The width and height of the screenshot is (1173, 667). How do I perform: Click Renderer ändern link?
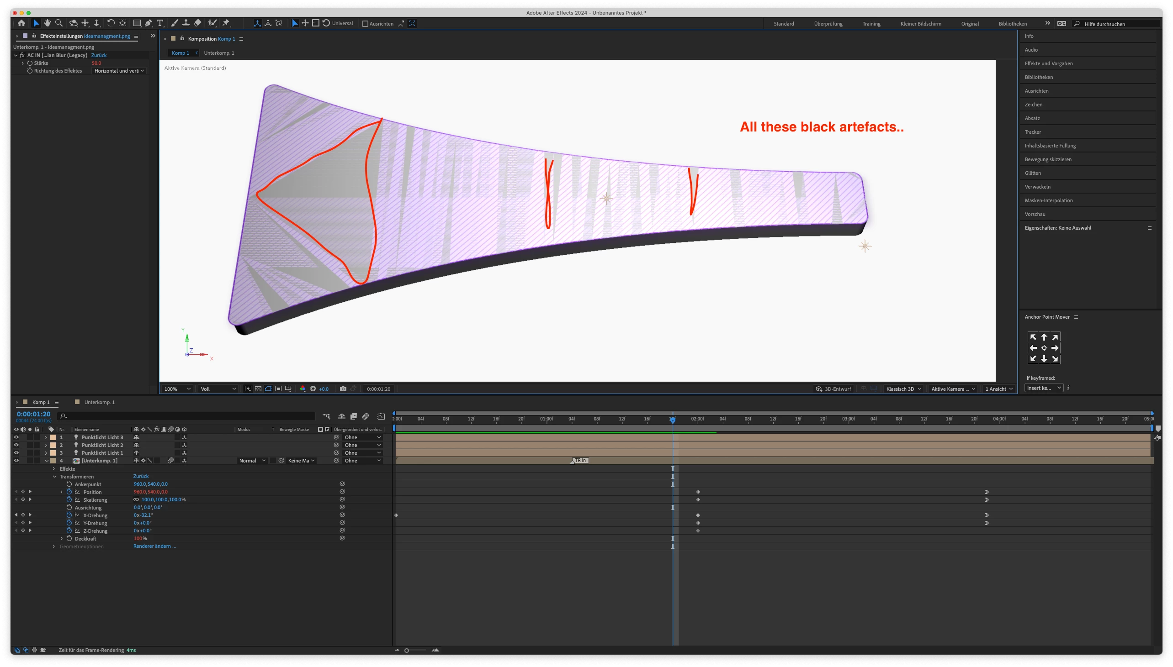(x=154, y=546)
